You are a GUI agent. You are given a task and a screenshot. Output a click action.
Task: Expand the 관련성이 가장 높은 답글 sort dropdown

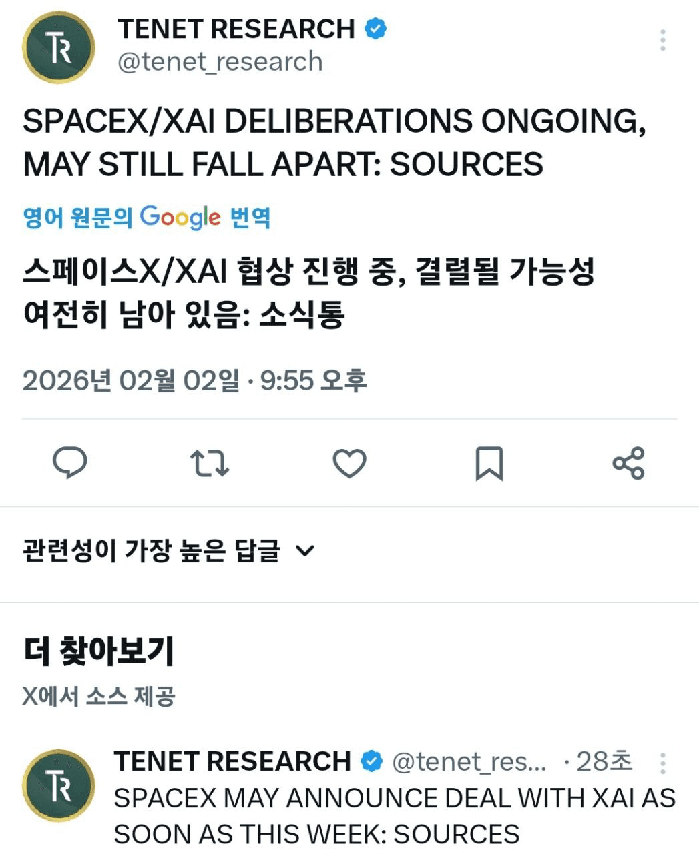pyautogui.click(x=151, y=551)
